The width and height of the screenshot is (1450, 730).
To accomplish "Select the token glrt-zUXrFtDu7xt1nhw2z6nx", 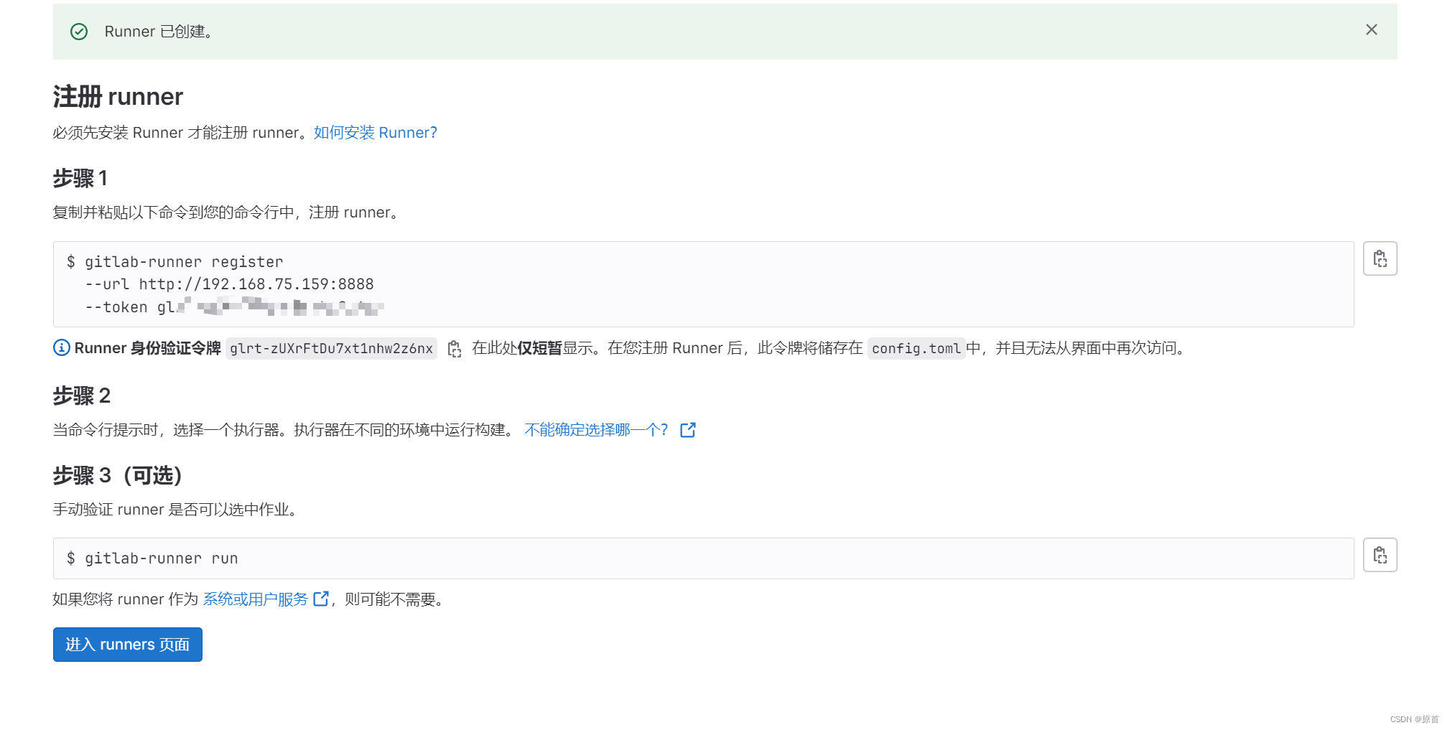I will click(331, 349).
